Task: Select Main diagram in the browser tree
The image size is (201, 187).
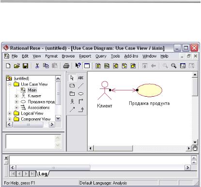Action: [x=32, y=90]
